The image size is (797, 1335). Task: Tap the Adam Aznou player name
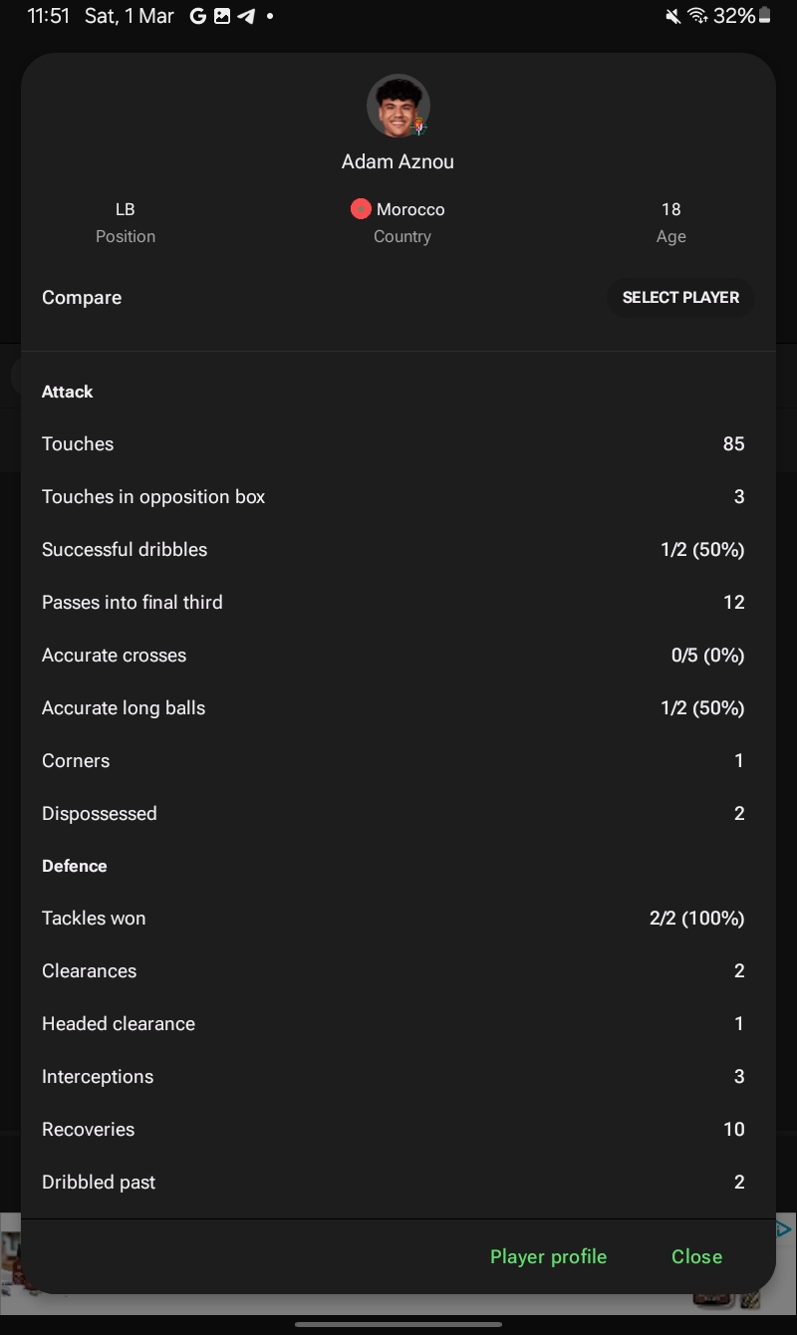coord(398,161)
